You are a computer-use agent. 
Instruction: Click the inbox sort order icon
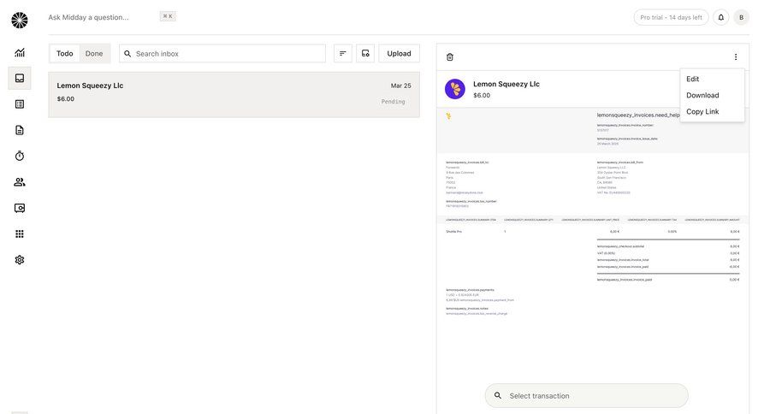tap(343, 54)
